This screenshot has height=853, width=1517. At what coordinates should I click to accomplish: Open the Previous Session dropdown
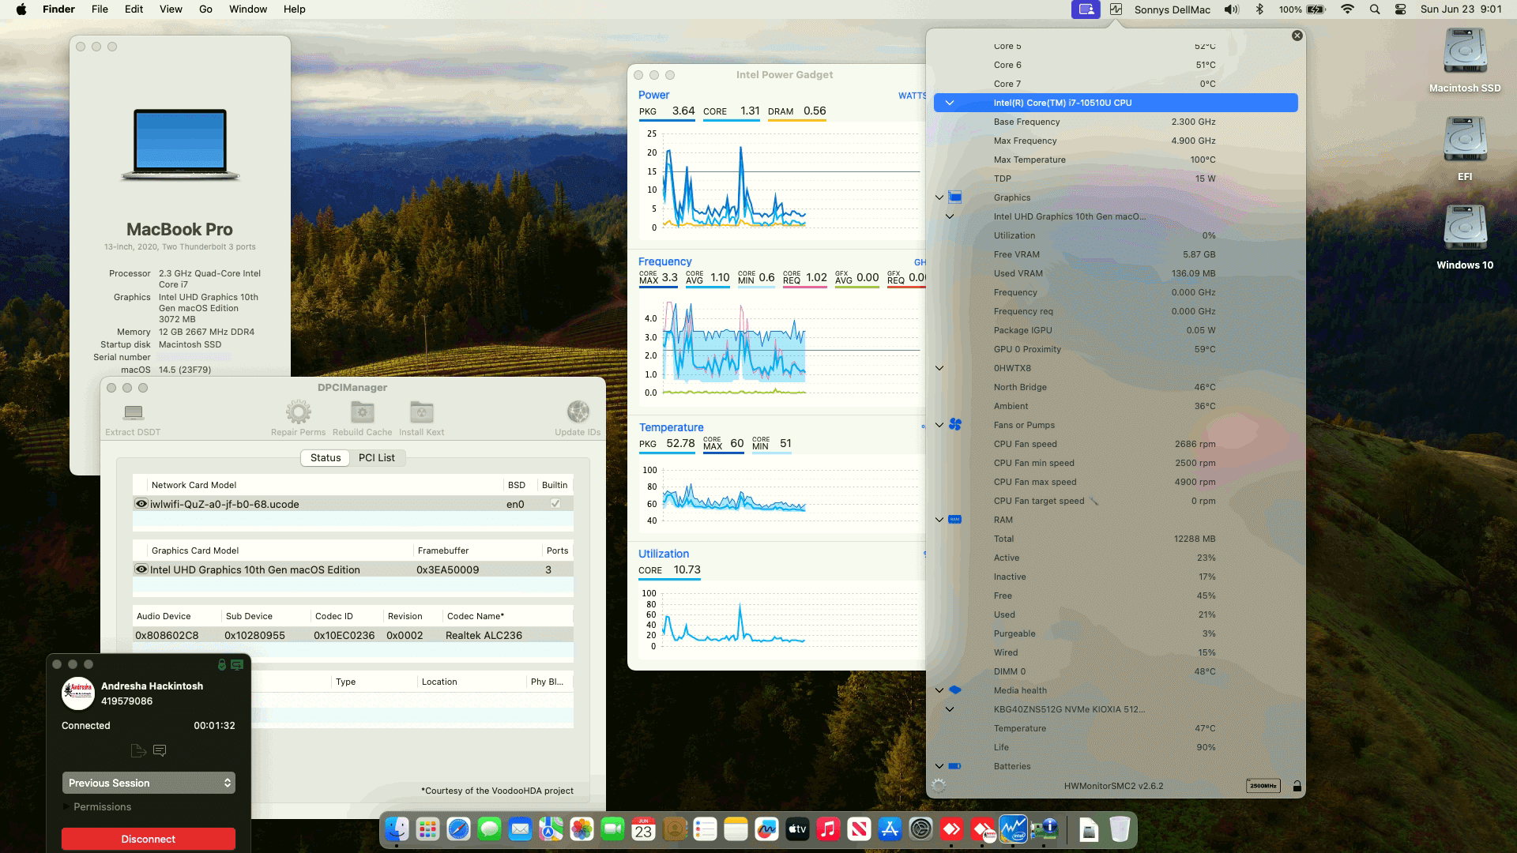coord(149,783)
